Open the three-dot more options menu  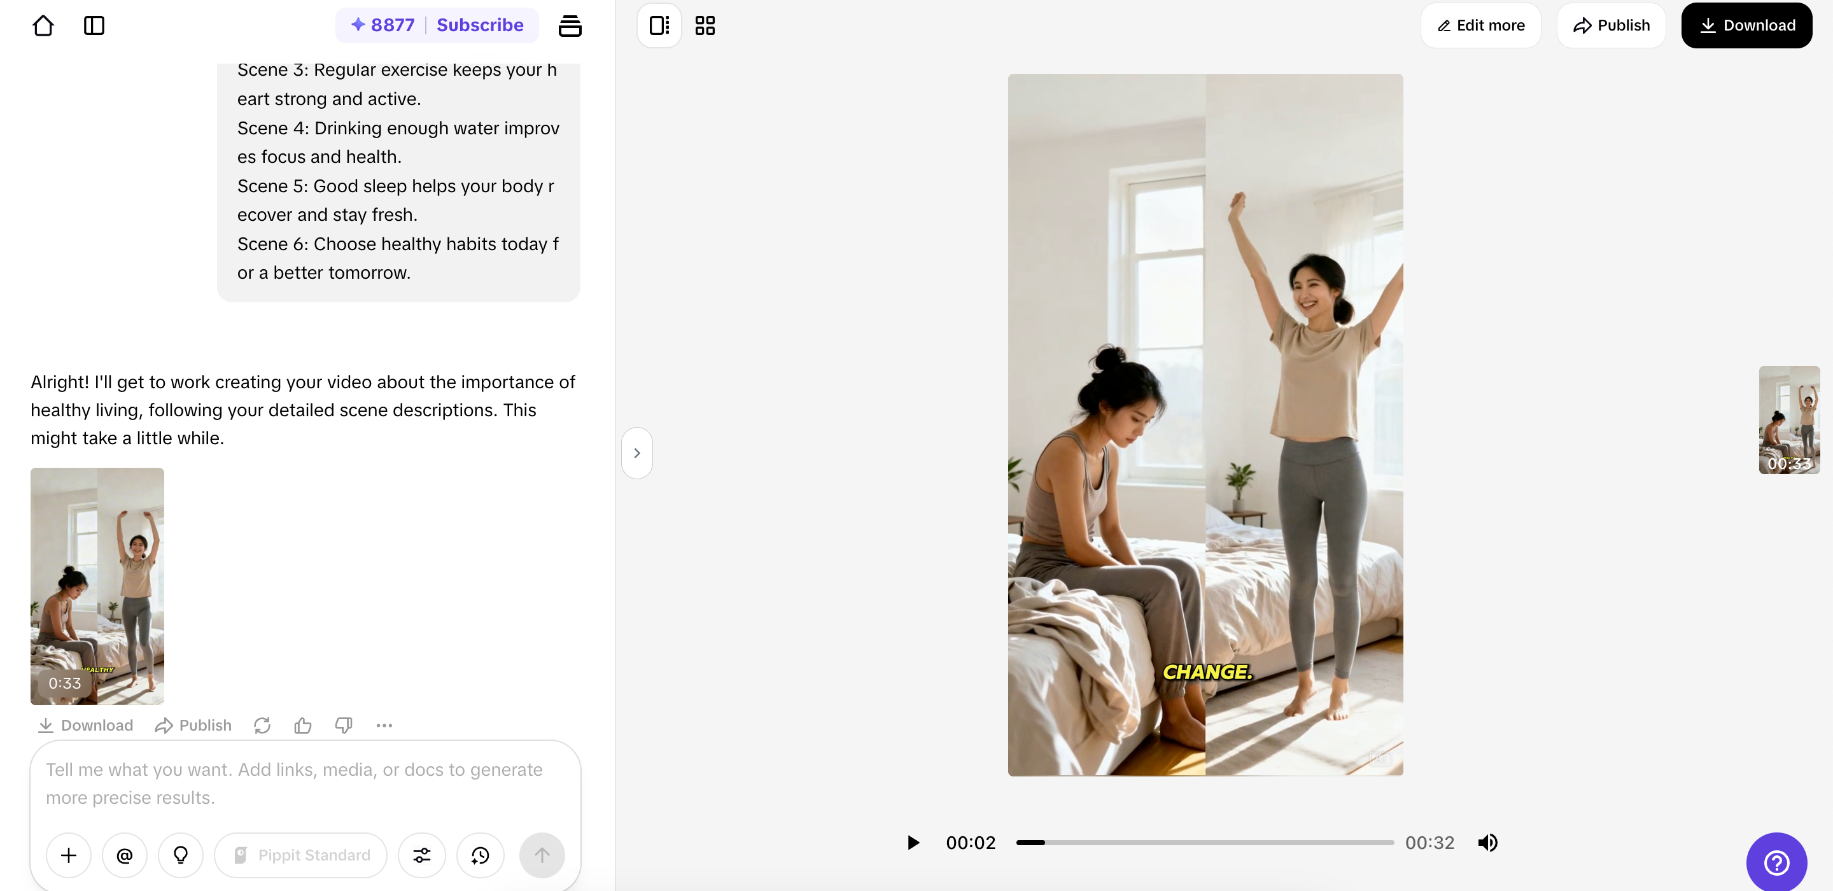point(384,725)
